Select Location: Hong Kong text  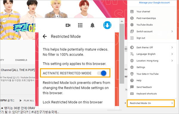click(x=147, y=61)
